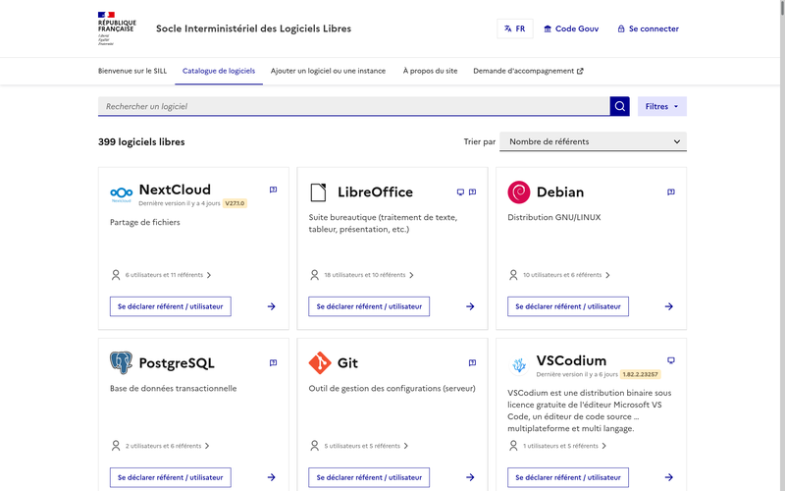Click user icon in NextCloud card

(116, 275)
